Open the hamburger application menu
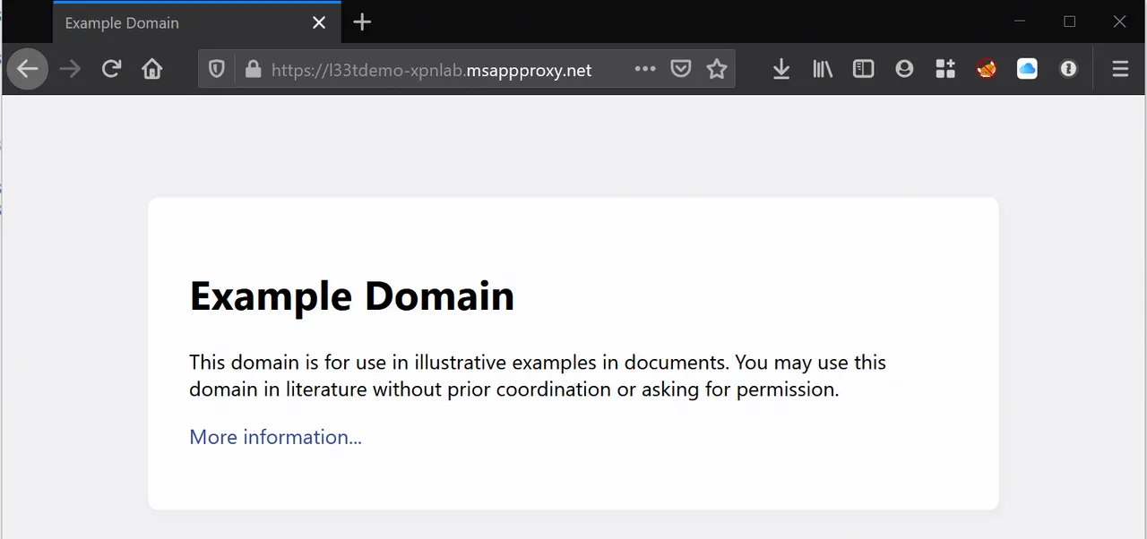The image size is (1147, 539). pos(1120,69)
